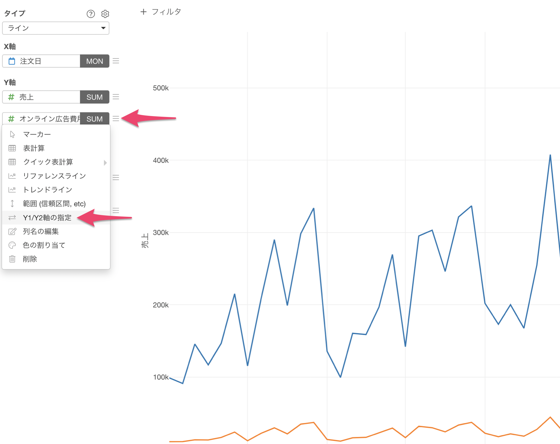The width and height of the screenshot is (560, 444).
Task: Add a filter with + フィルタ
Action: 160,12
